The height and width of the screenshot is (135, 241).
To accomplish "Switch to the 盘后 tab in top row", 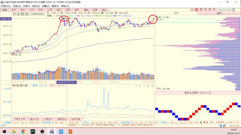I will pyautogui.click(x=59, y=10).
